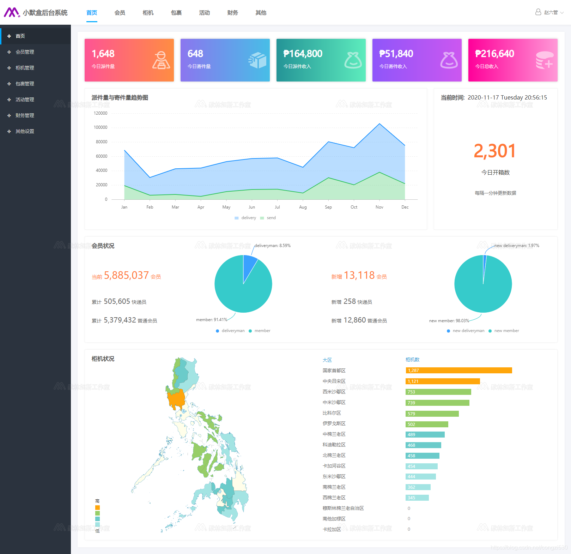
Task: Click the orange map legend swatch
Action: pos(97,507)
